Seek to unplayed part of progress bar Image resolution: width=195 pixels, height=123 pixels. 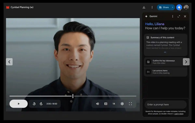pos(105,96)
